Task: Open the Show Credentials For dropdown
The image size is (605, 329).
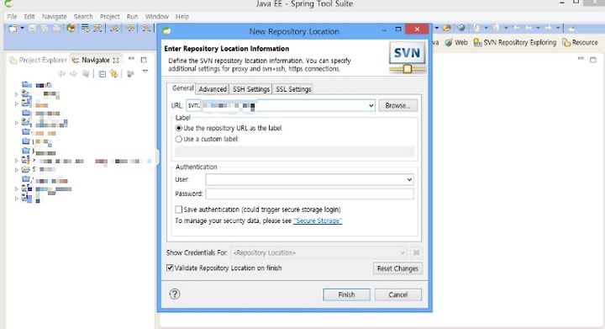Action: click(x=318, y=252)
